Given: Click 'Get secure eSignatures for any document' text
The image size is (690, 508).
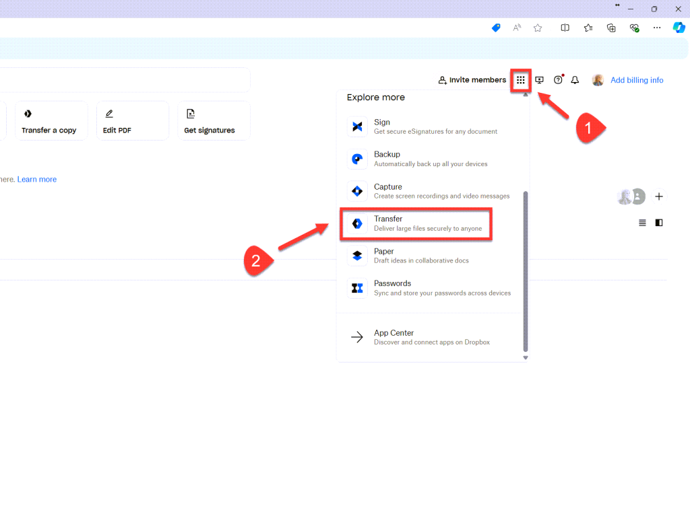Looking at the screenshot, I should pyautogui.click(x=436, y=131).
